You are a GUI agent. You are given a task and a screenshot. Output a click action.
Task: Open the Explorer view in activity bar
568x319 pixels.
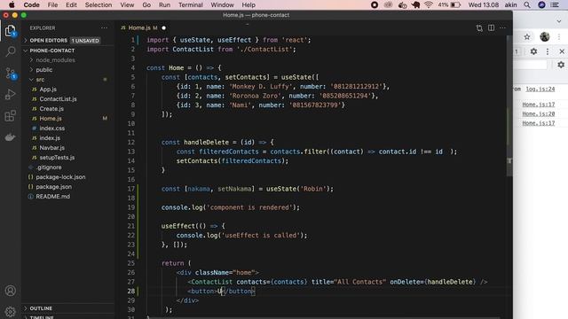(11, 31)
